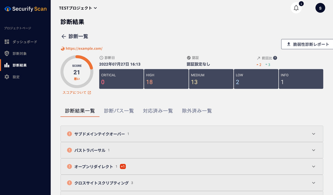Go to 診断対象 in the sidebar

23,53
